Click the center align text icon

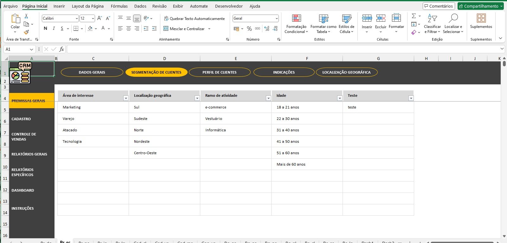click(x=129, y=29)
